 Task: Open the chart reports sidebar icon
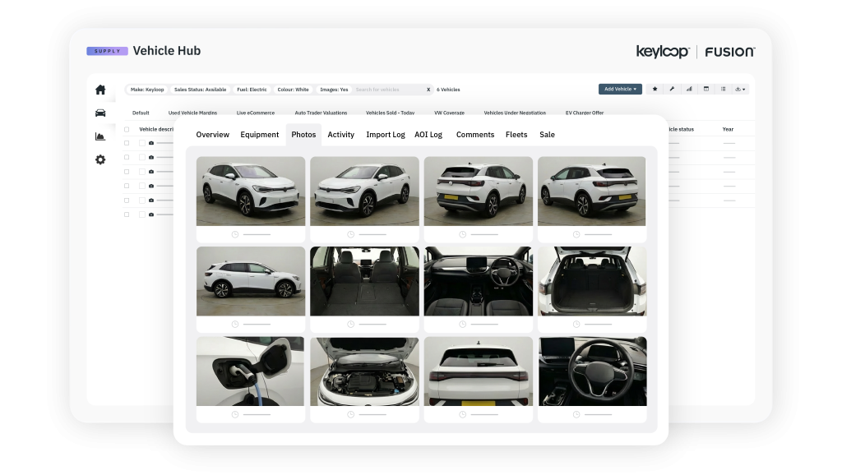[100, 136]
